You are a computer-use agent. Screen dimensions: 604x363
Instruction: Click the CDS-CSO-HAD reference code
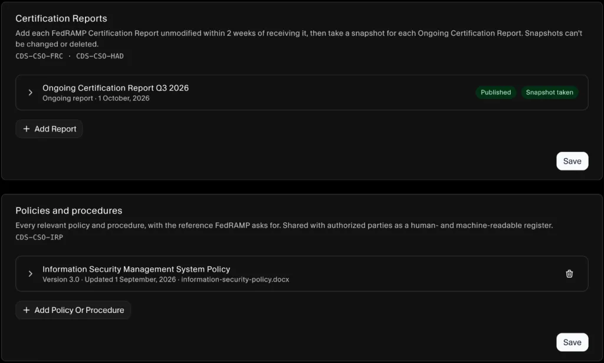coord(100,56)
